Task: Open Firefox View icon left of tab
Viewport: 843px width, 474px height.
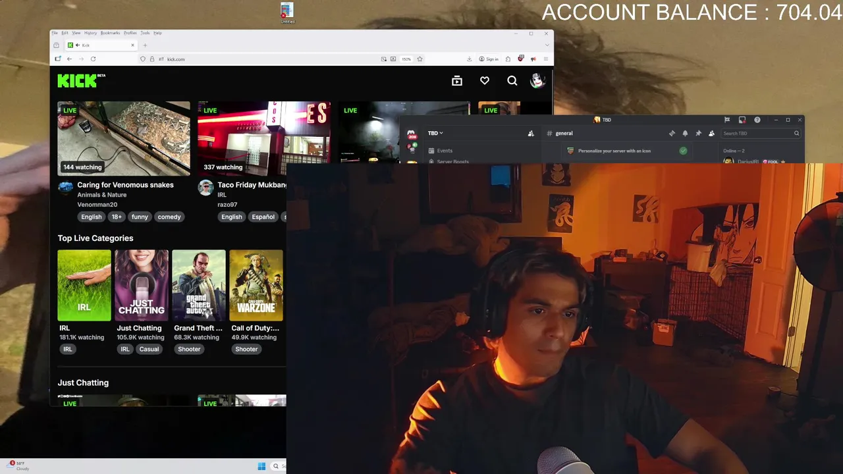Action: tap(56, 45)
